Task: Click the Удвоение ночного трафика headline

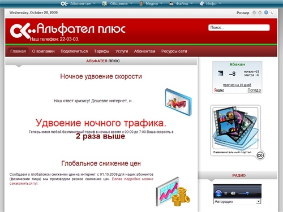Action: pyautogui.click(x=101, y=123)
